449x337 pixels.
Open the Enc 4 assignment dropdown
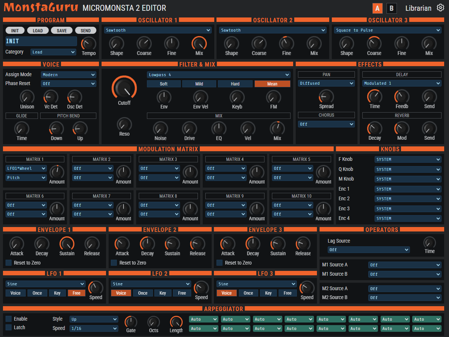point(408,218)
